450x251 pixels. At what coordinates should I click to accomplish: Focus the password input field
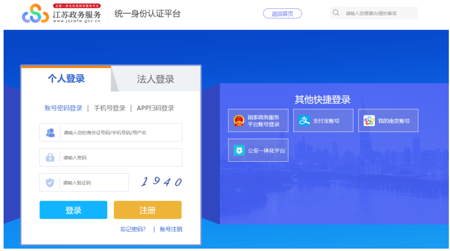click(x=111, y=157)
